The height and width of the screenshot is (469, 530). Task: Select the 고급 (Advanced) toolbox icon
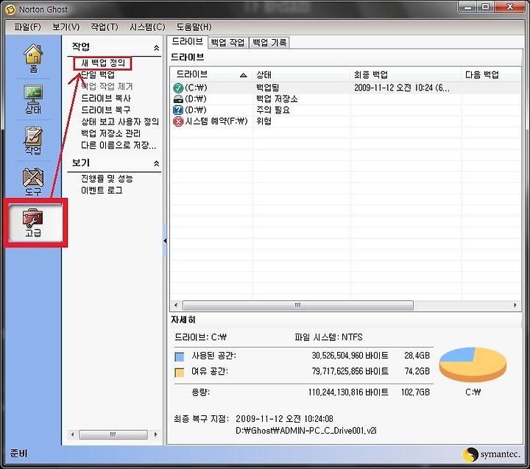coord(33,223)
